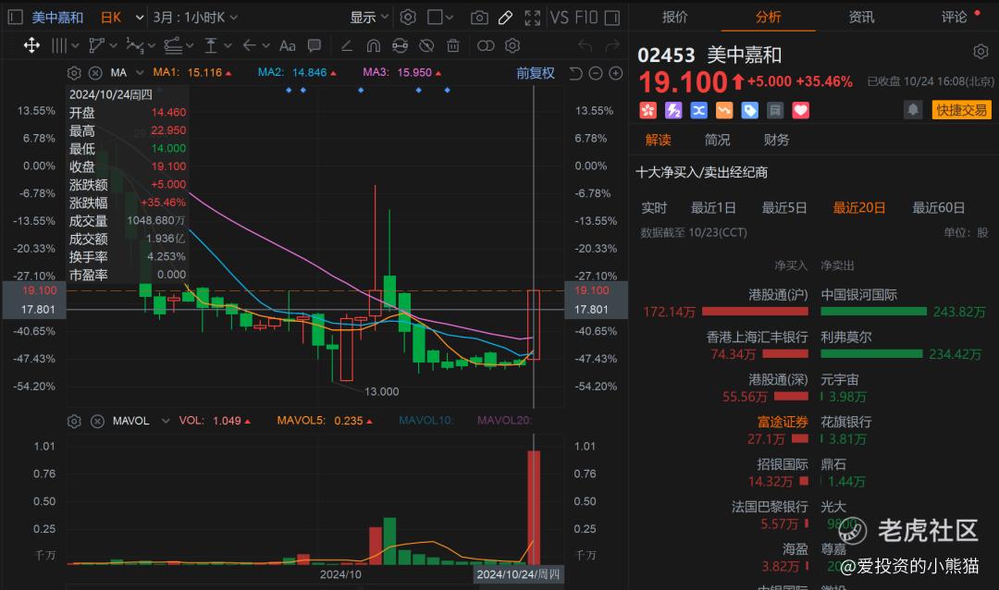The width and height of the screenshot is (999, 590).
Task: Click the undo arrow in drawing toolbar
Action: click(585, 46)
